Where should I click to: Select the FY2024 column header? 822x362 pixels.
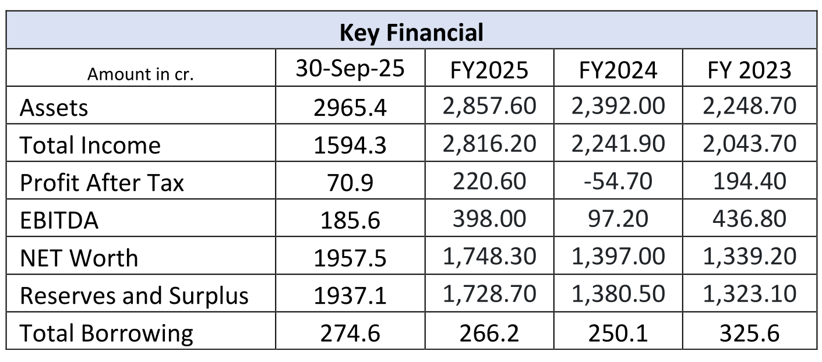pos(618,70)
